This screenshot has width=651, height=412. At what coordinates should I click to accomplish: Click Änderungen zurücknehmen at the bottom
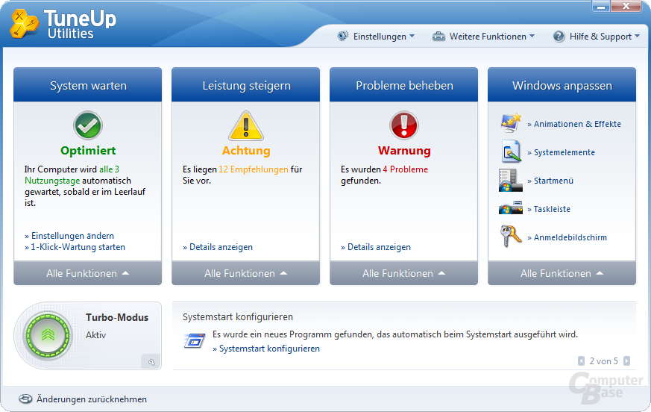(x=91, y=399)
